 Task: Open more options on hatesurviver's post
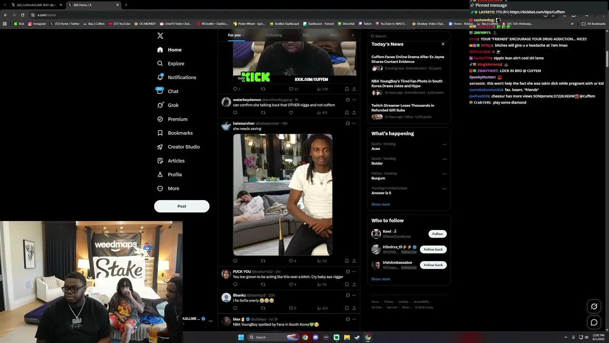pyautogui.click(x=354, y=123)
